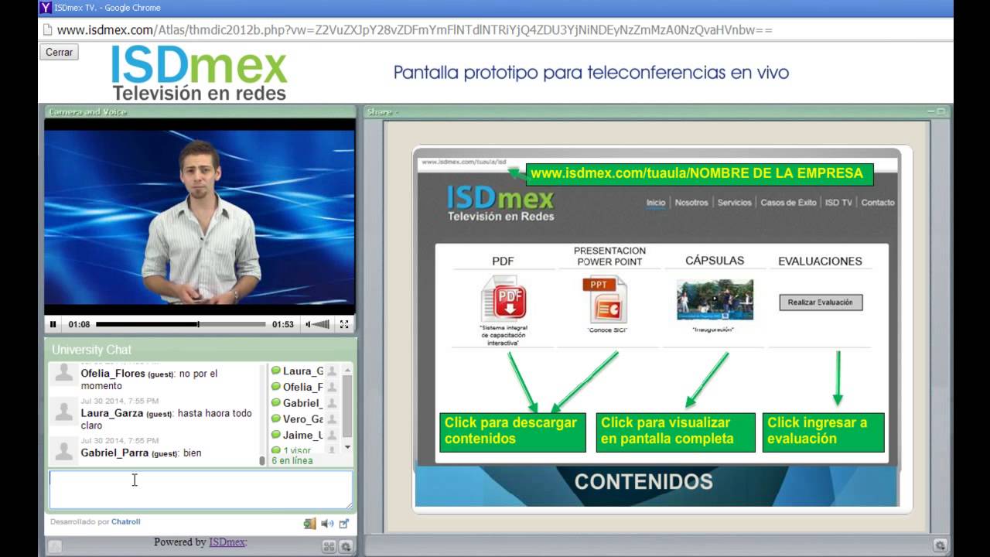Select ISD TV in the shared page menu

click(x=838, y=203)
